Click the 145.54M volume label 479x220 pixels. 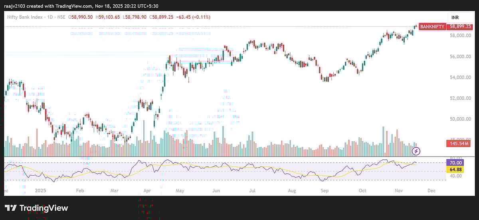pos(460,143)
